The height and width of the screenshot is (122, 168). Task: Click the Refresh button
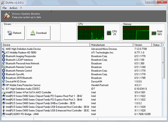point(14,33)
